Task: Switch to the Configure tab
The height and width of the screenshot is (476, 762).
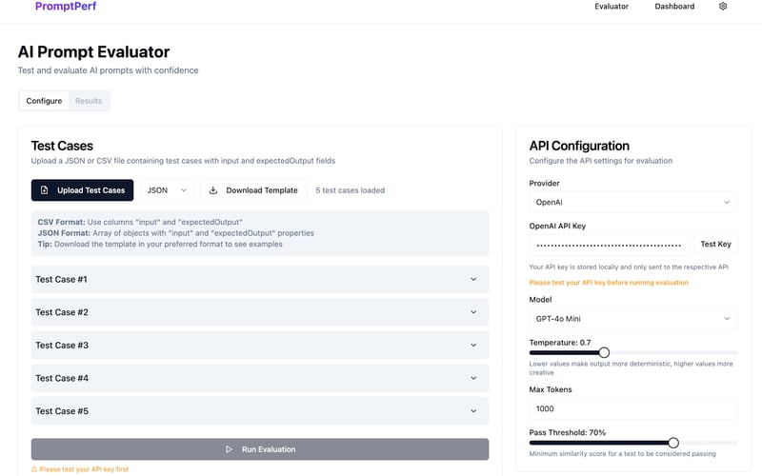Action: point(44,101)
